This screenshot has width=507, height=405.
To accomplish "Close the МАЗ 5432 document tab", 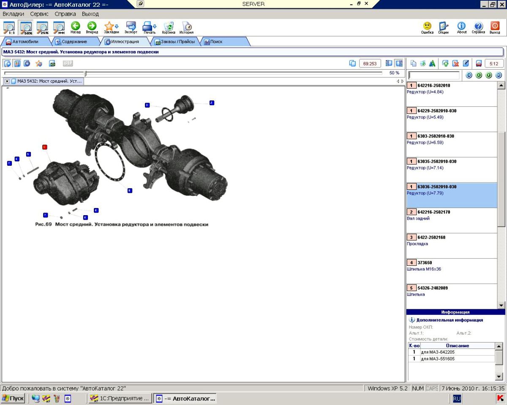I will pyautogui.click(x=7, y=81).
